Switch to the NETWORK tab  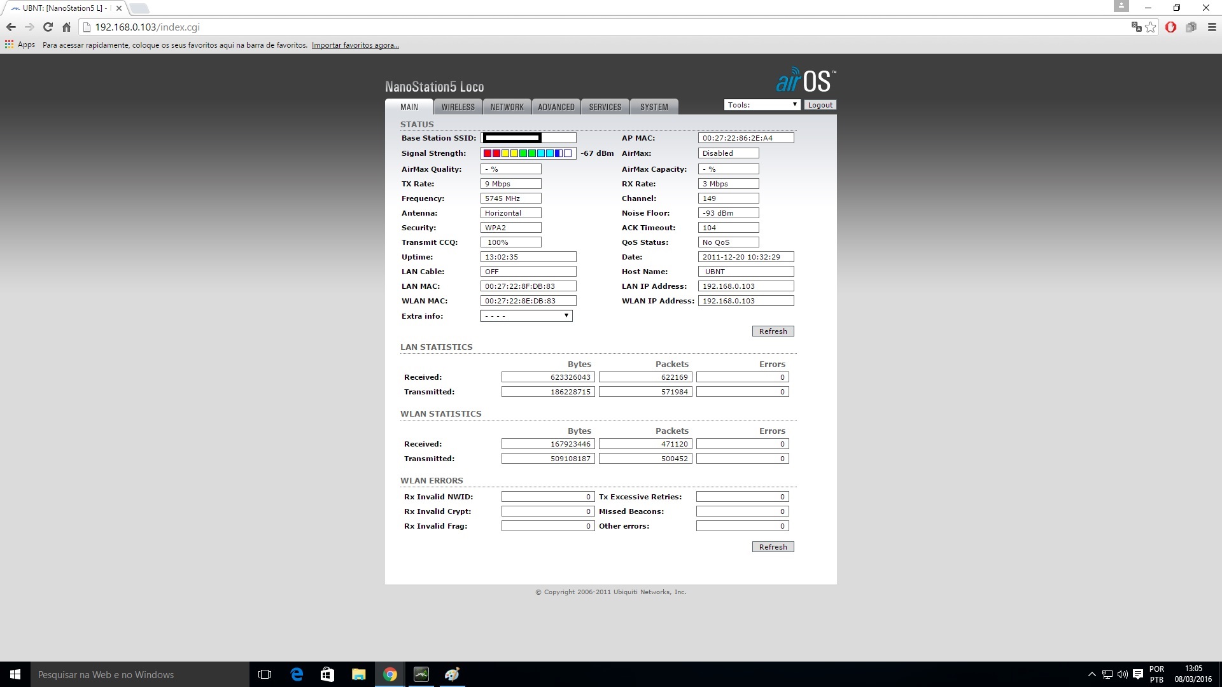(507, 107)
